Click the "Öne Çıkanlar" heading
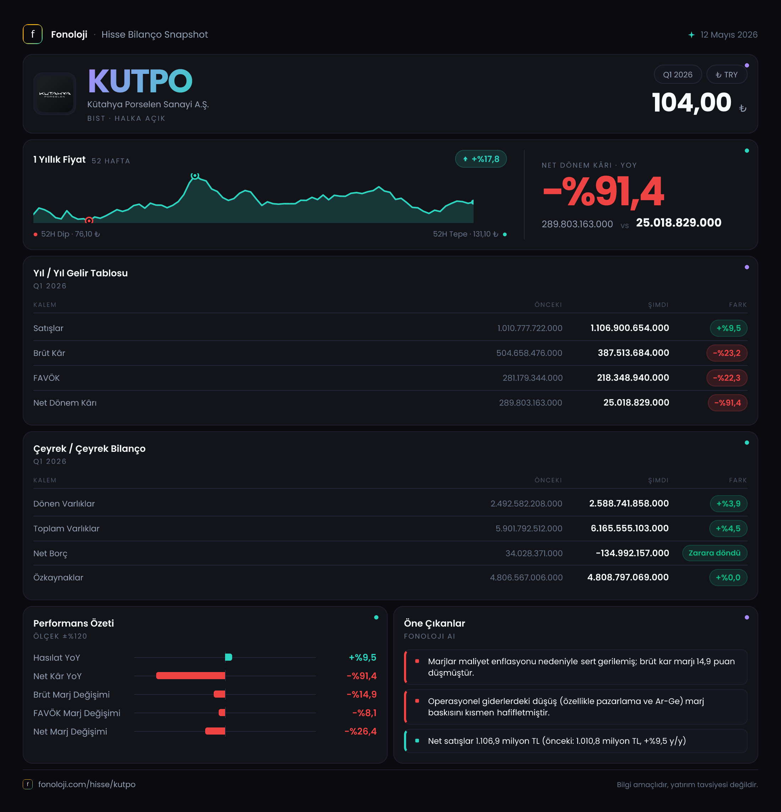This screenshot has height=812, width=781. (435, 623)
